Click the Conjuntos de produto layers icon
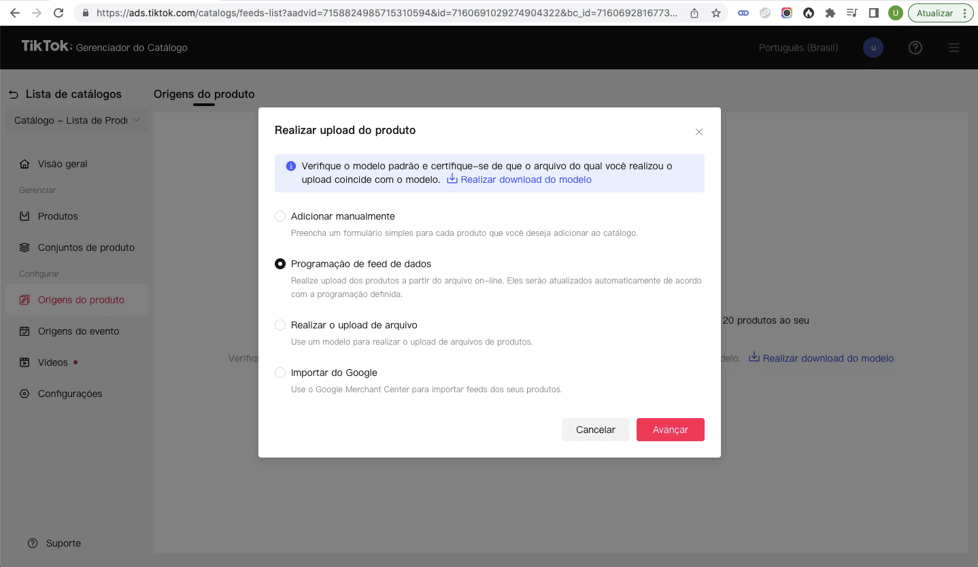This screenshot has width=978, height=567. tap(24, 247)
